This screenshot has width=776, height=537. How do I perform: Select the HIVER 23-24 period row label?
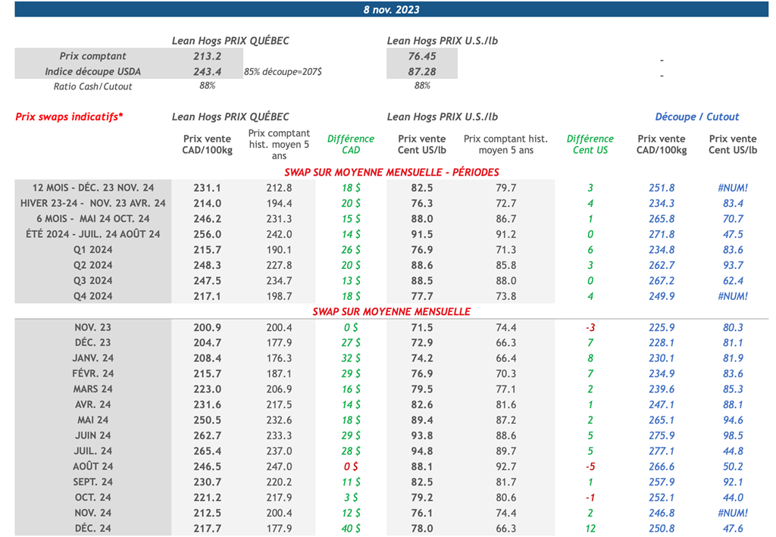pos(93,203)
